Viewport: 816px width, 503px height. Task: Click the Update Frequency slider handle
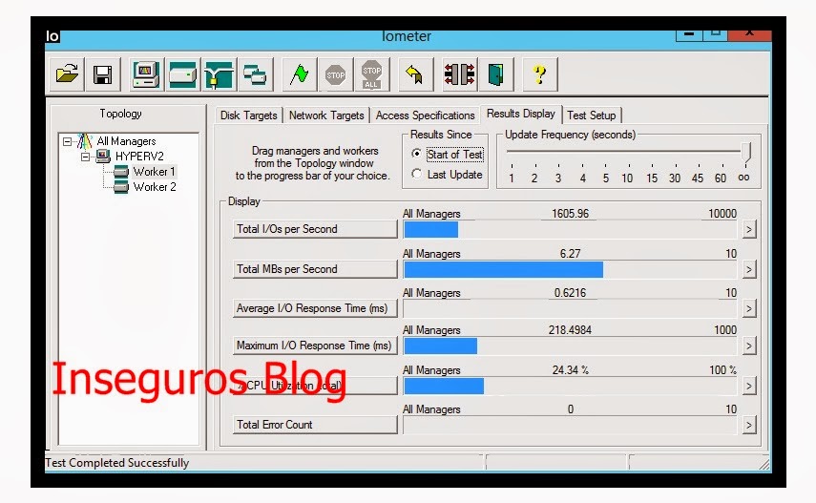coord(745,152)
